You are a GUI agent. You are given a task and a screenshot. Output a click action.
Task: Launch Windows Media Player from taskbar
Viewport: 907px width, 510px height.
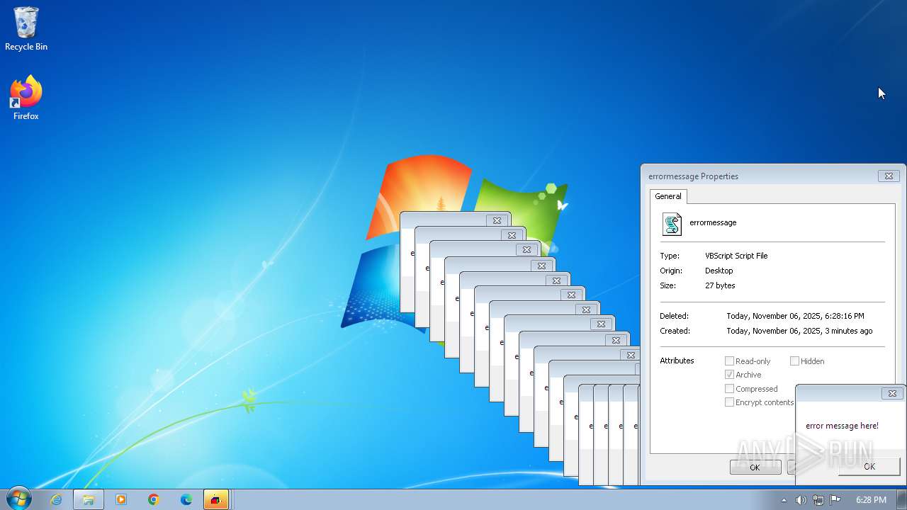click(121, 499)
